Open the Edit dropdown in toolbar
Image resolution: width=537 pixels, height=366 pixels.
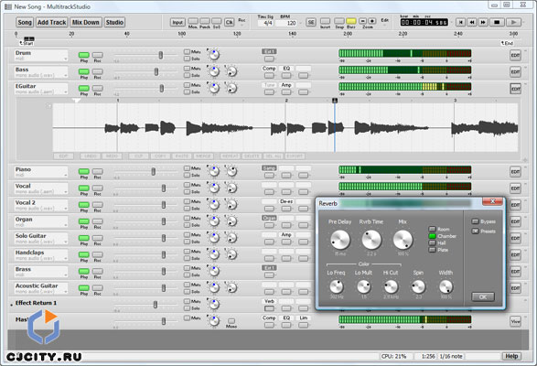point(385,22)
